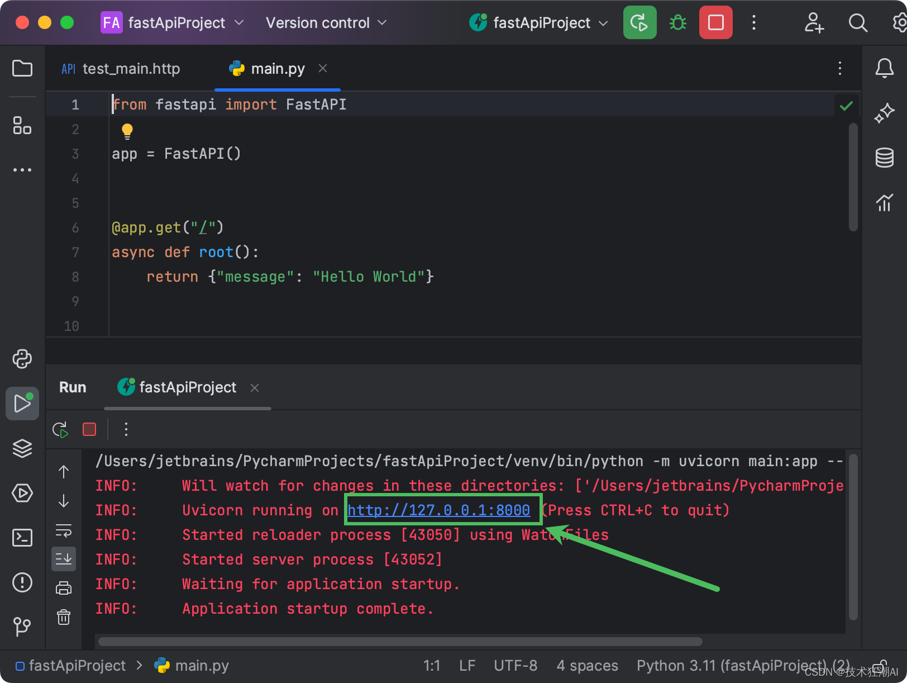This screenshot has width=907, height=683.
Task: Open the Database tool window
Action: (884, 158)
